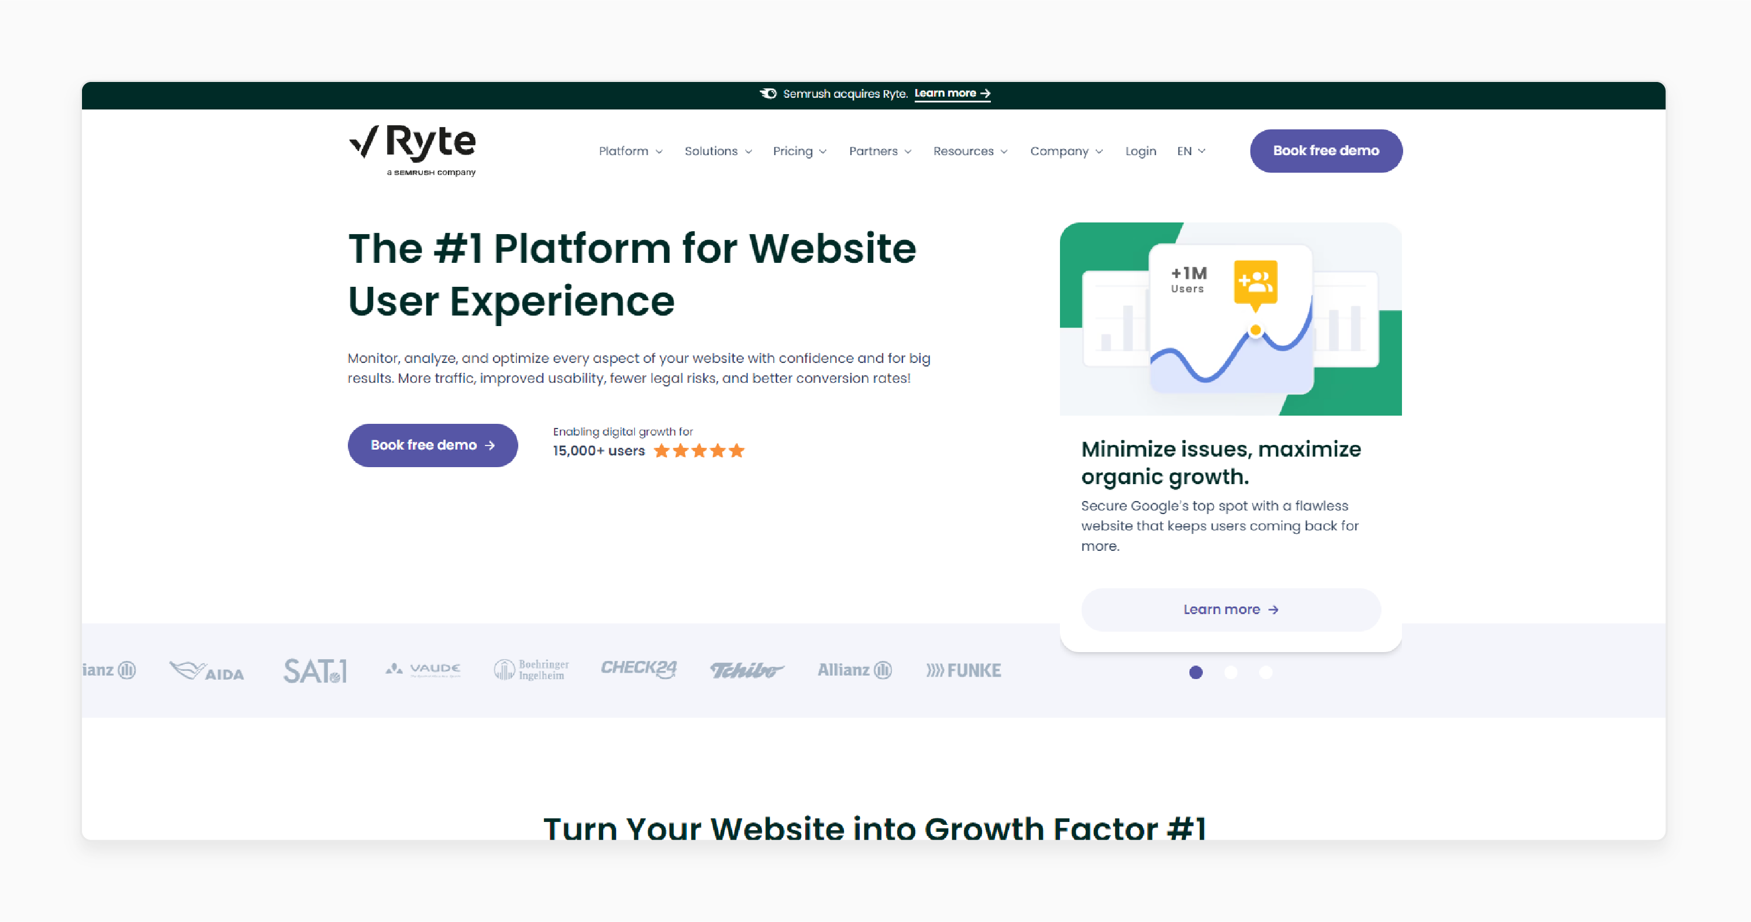Select the Partners menu item

[x=875, y=150]
